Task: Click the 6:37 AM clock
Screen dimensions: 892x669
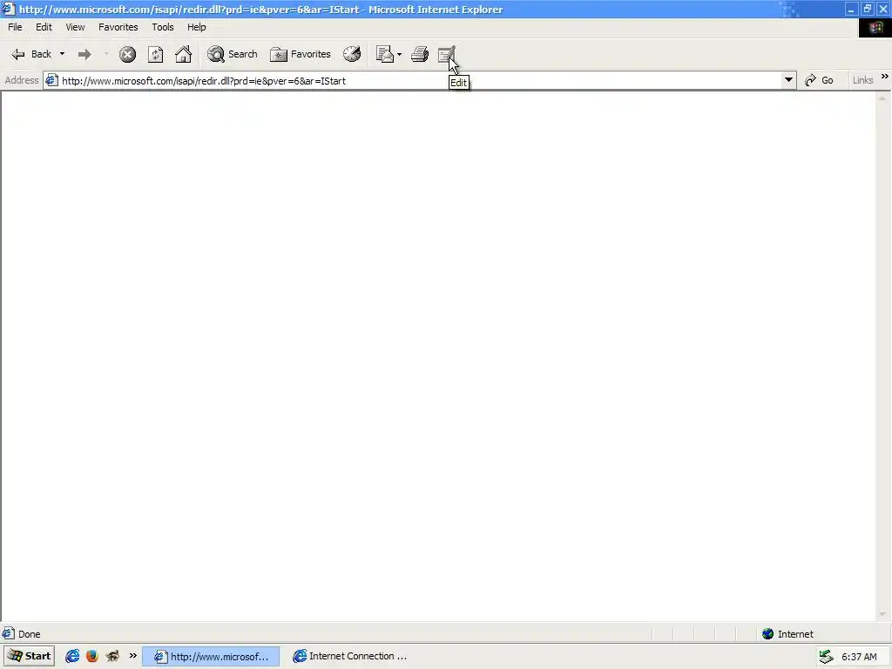Action: tap(859, 657)
